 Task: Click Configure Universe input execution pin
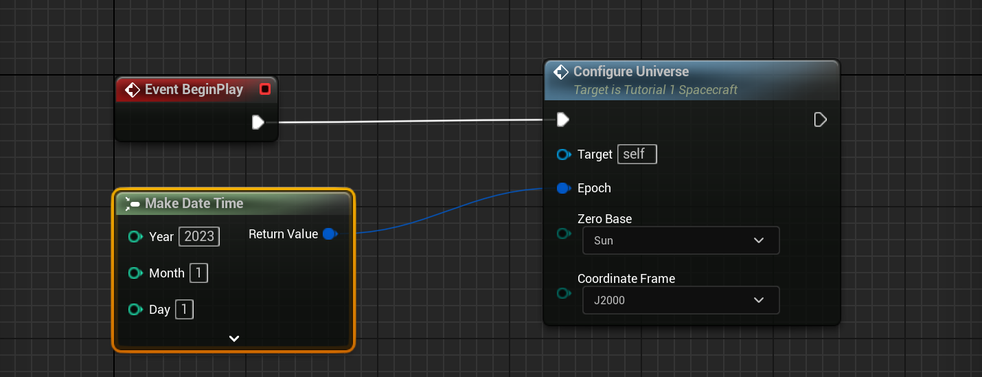562,120
